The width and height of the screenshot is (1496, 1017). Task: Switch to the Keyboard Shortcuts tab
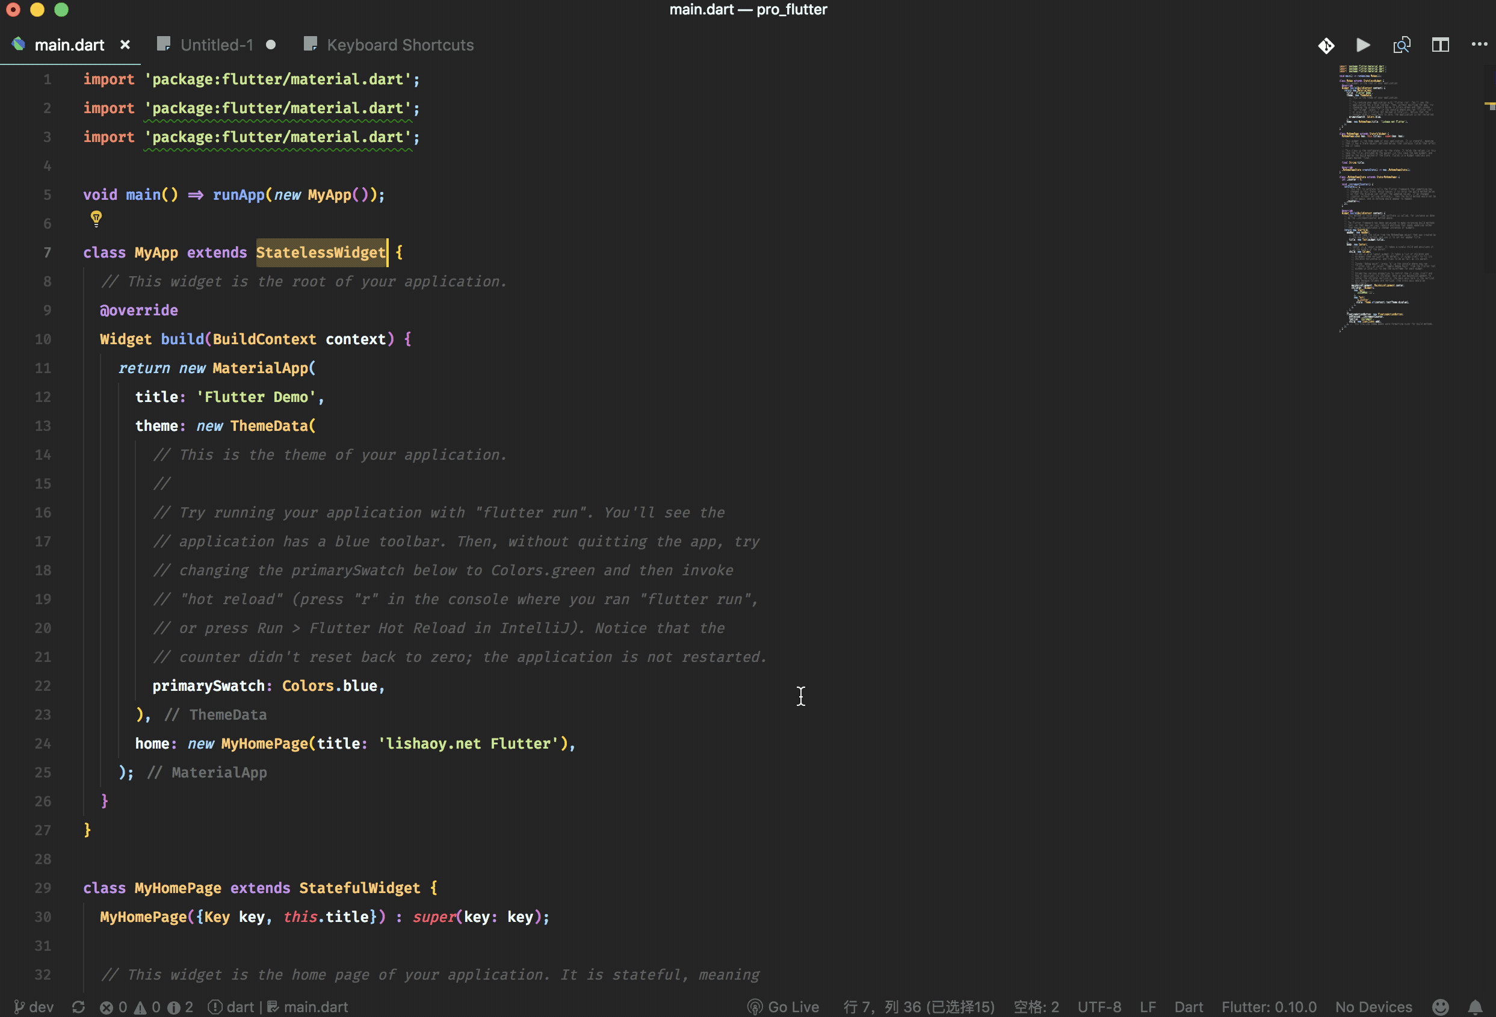coord(400,45)
